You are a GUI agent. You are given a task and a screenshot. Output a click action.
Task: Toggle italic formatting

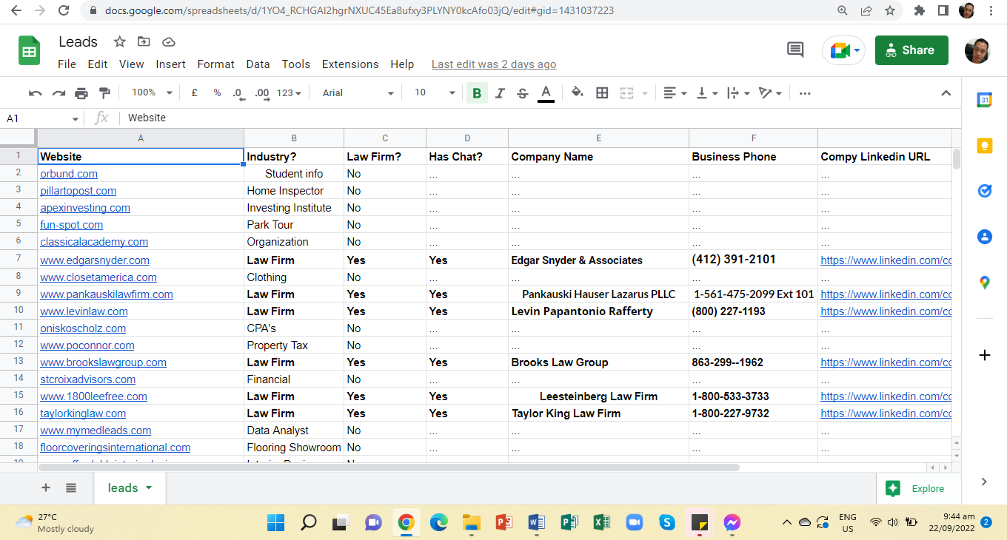click(500, 93)
